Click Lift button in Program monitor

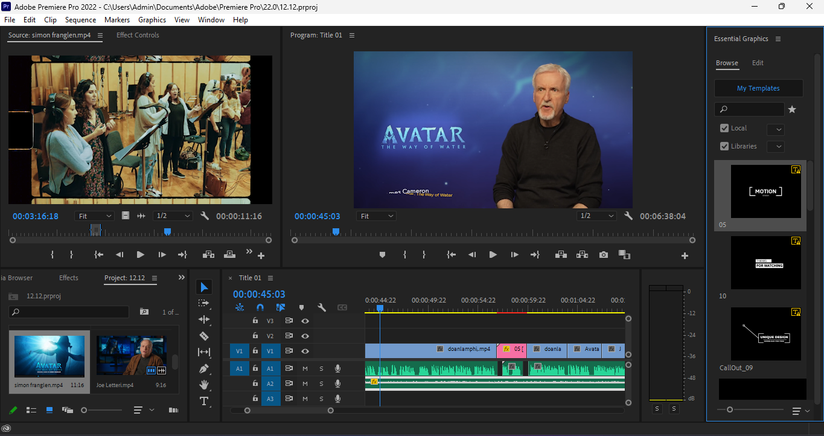pyautogui.click(x=561, y=255)
